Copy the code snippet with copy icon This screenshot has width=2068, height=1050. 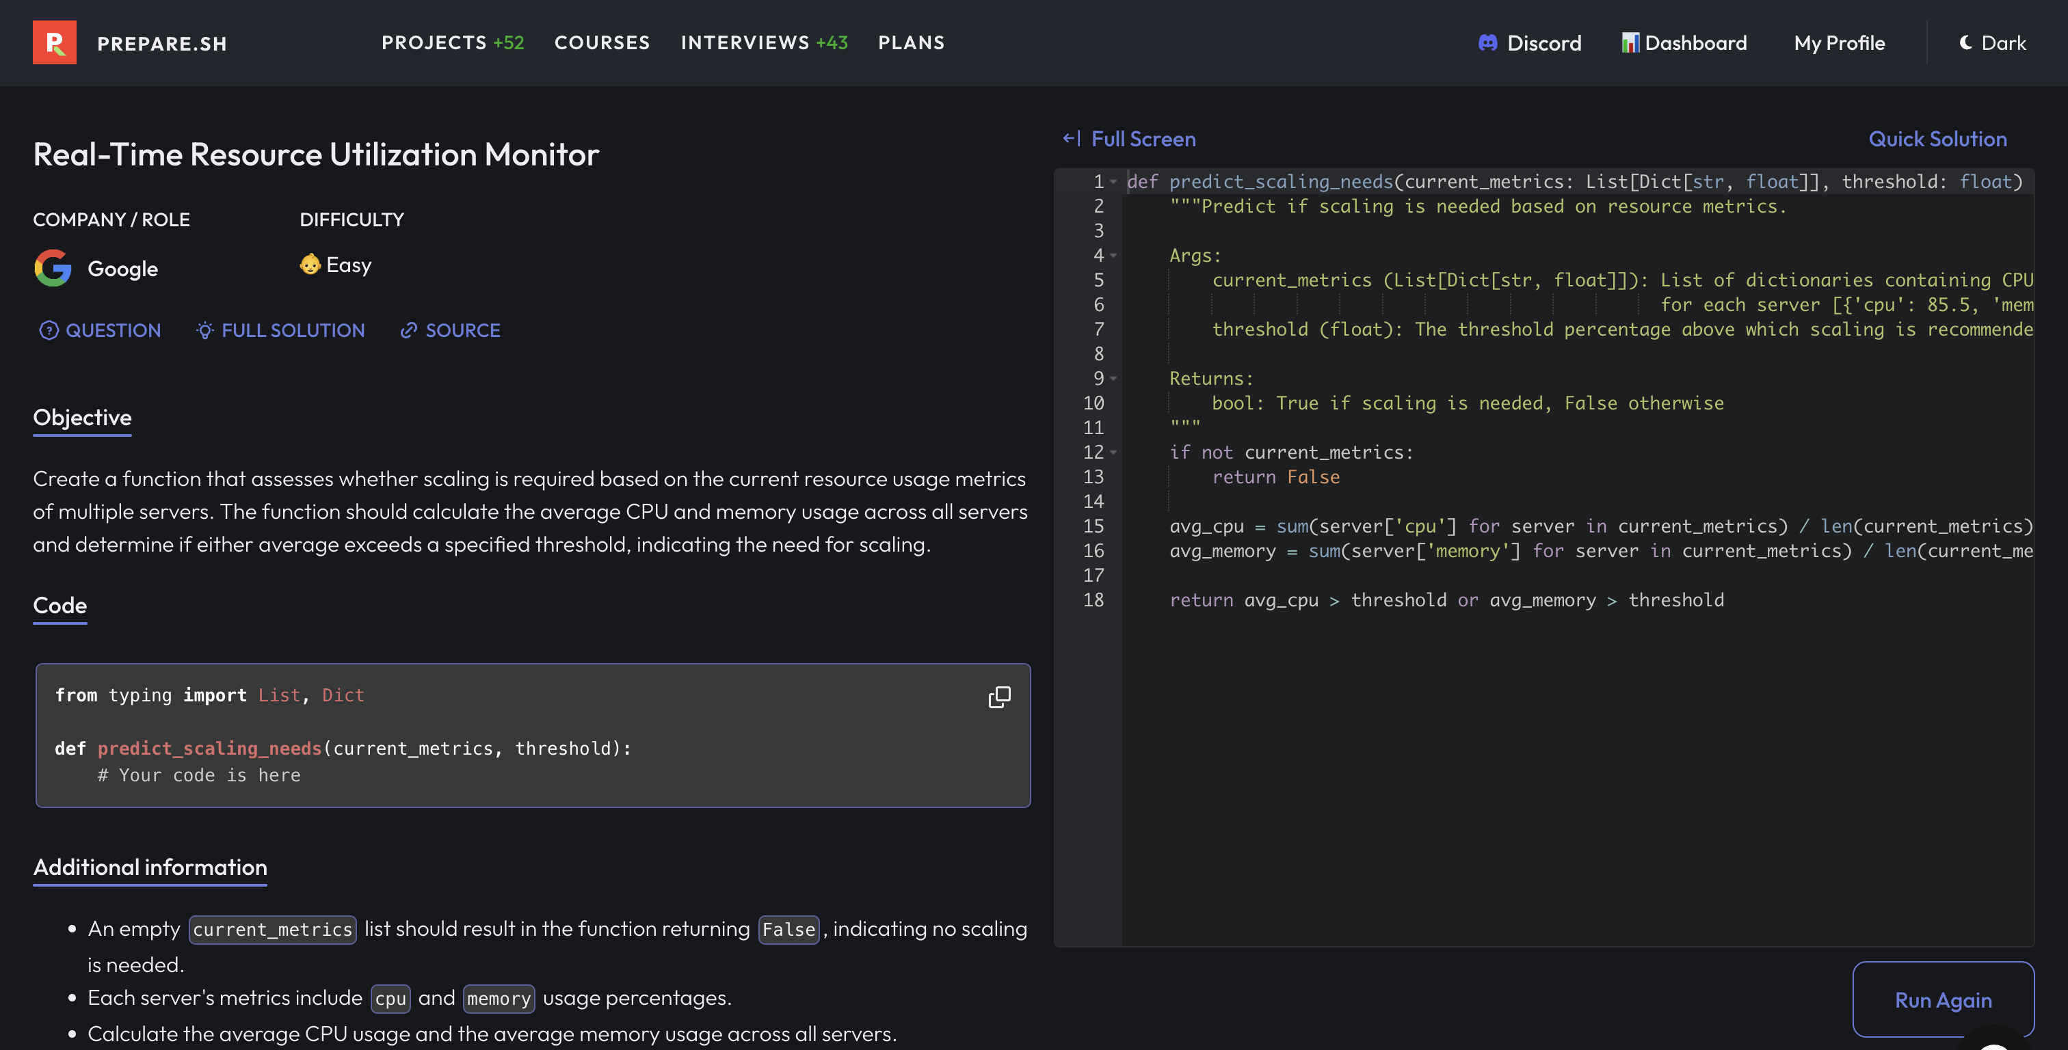pos(998,697)
